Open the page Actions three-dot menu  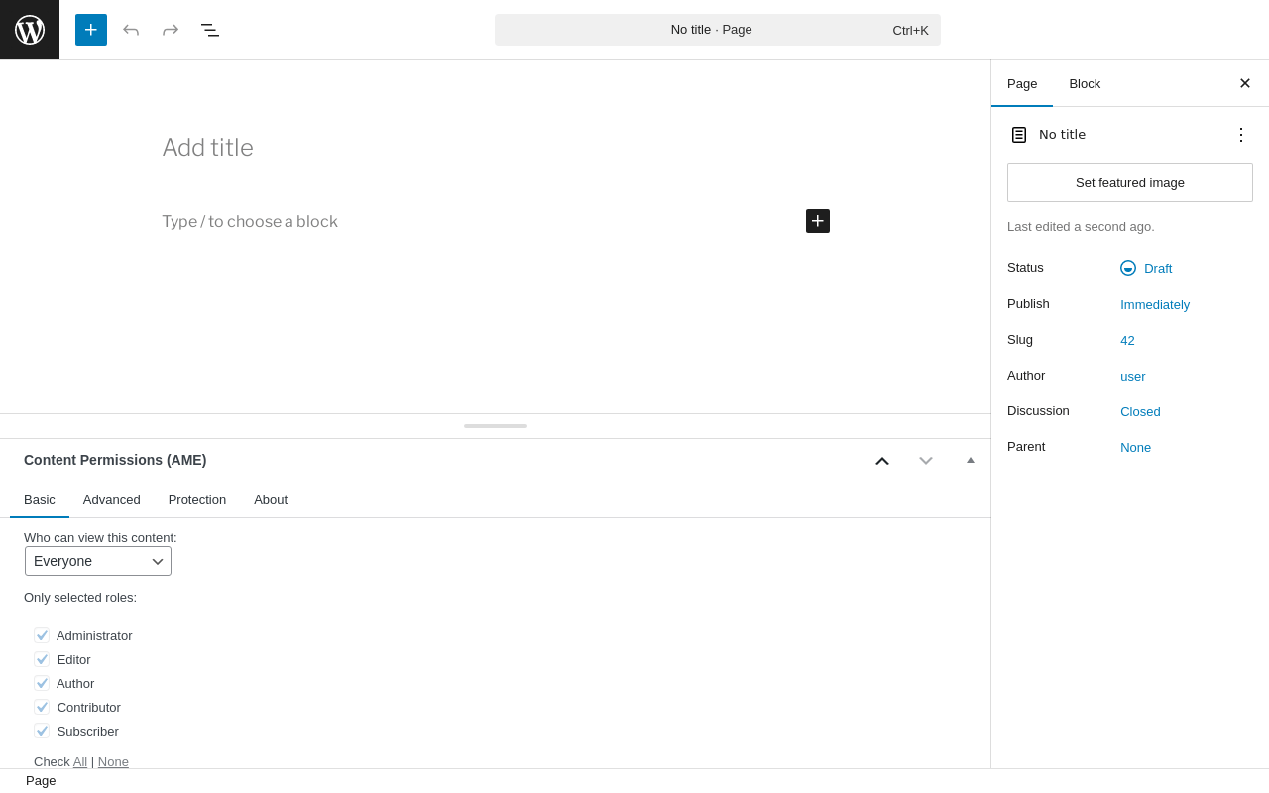[1241, 135]
